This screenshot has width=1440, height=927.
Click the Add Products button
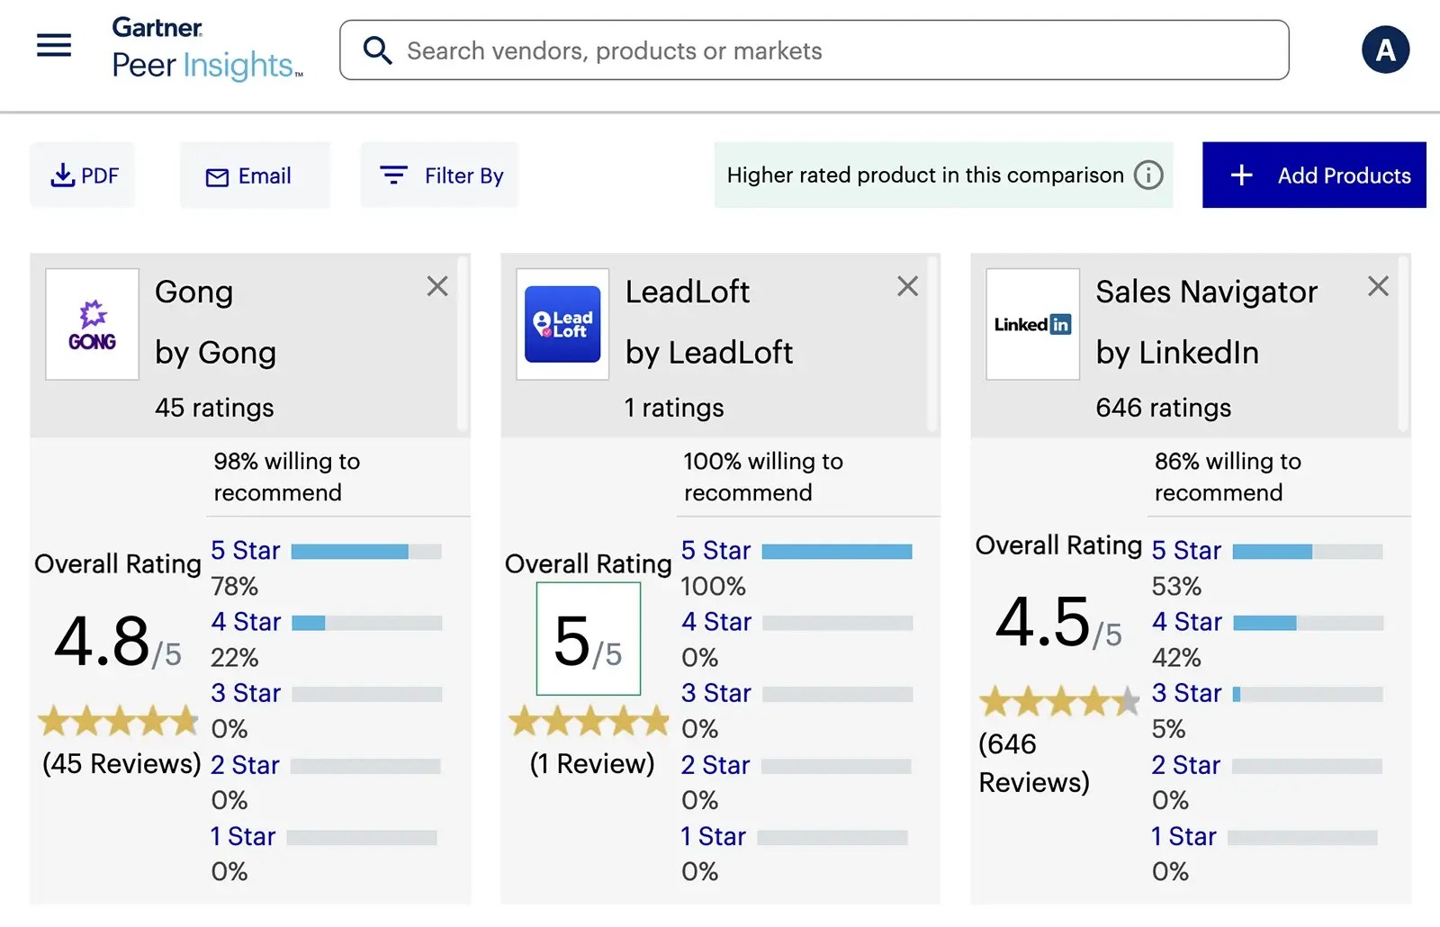tap(1314, 175)
